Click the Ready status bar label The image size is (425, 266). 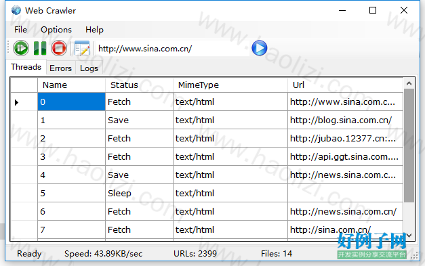coord(29,254)
